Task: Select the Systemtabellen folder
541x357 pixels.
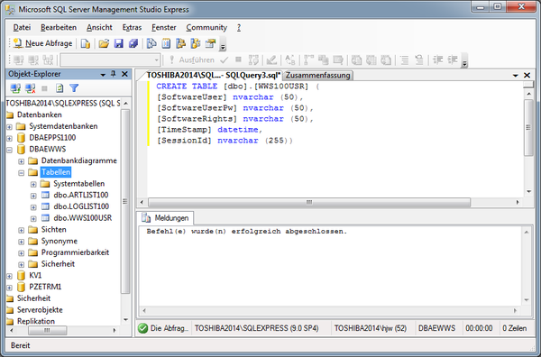Action: [x=78, y=184]
